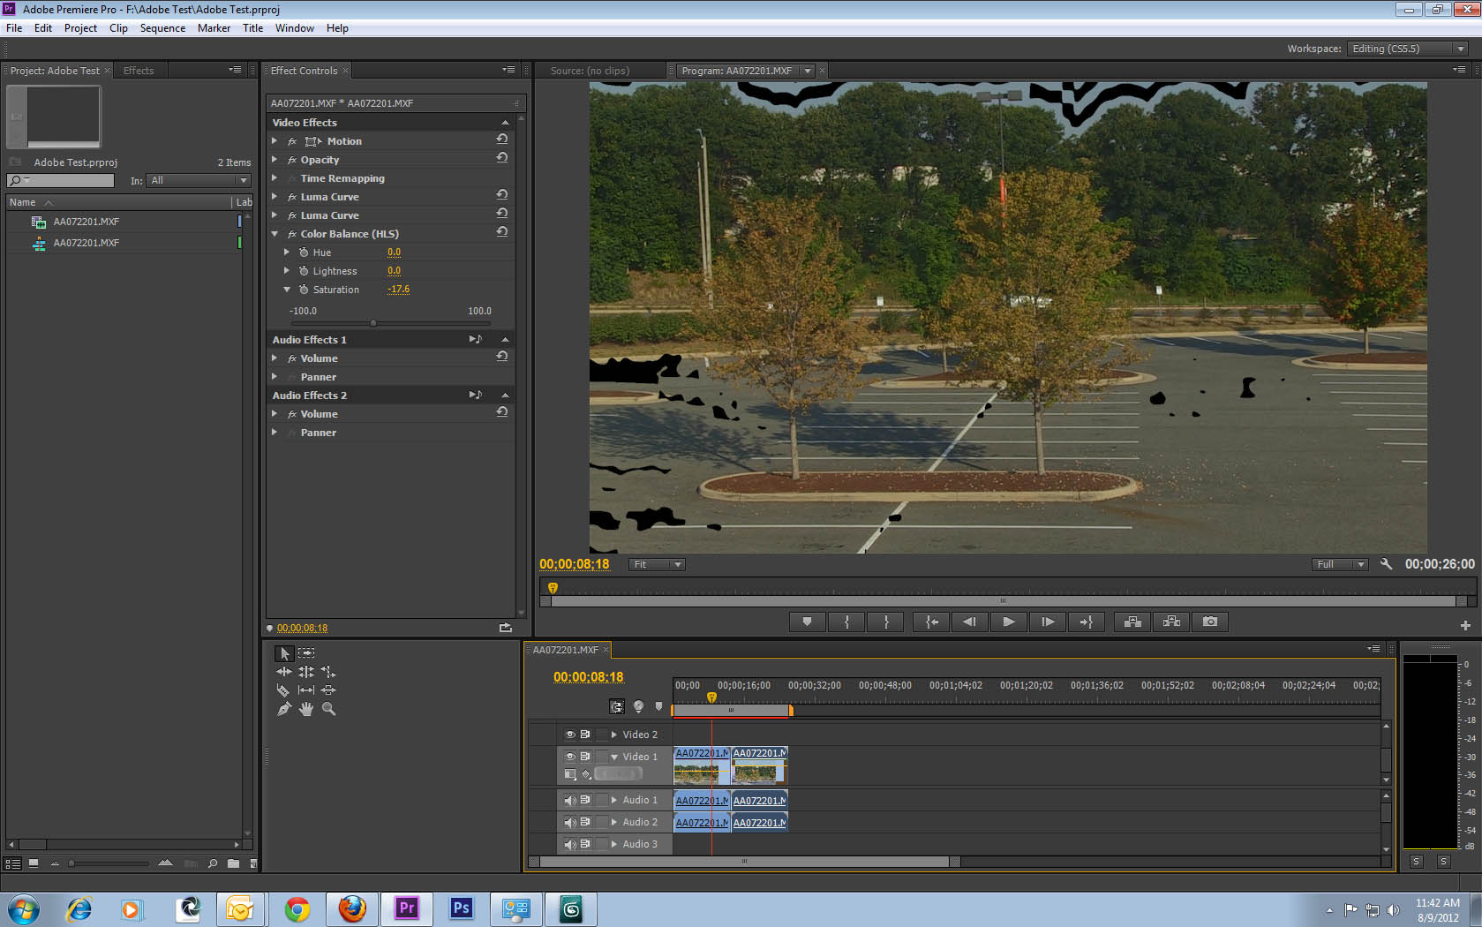Mute Audio 2 track speaker

(570, 822)
